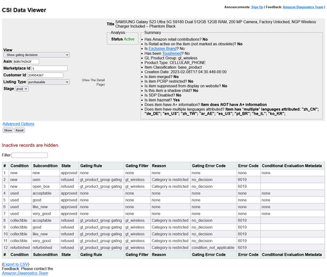327x277 pixels.
Task: Click the Show button
Action: pos(8,130)
